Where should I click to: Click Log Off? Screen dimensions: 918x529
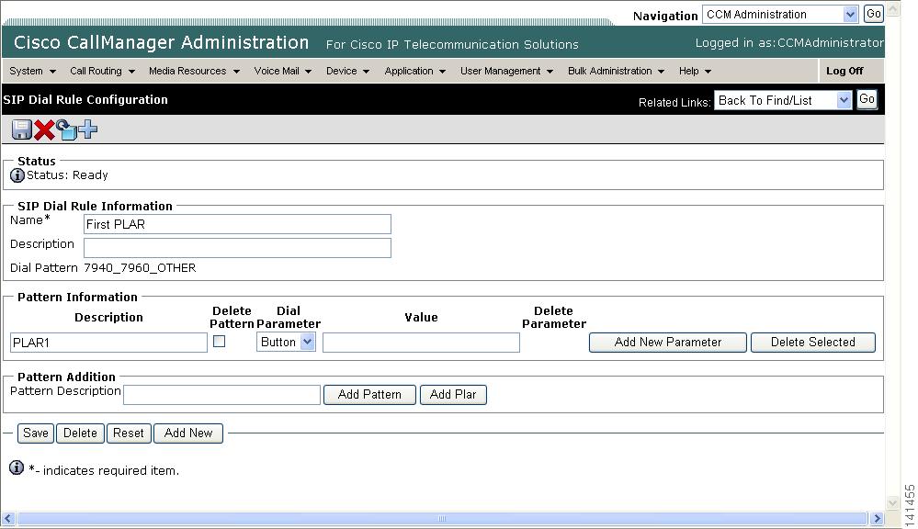pyautogui.click(x=844, y=71)
